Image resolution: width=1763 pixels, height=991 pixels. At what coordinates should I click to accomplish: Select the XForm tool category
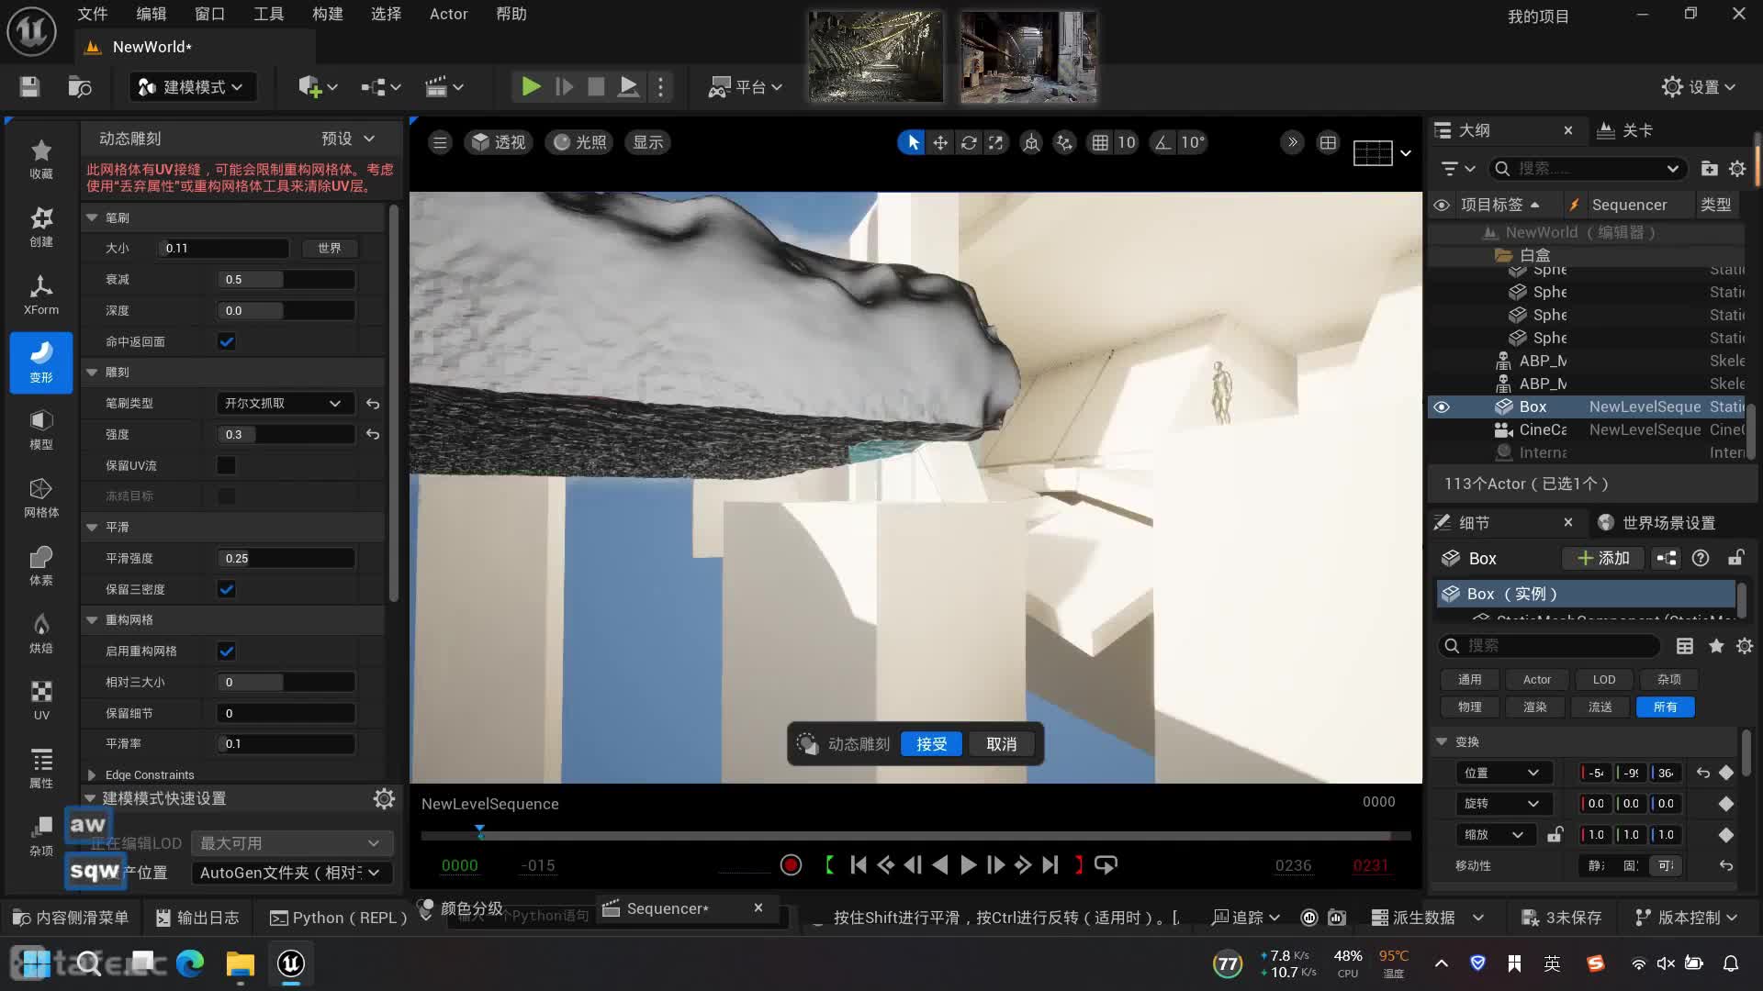click(x=41, y=295)
